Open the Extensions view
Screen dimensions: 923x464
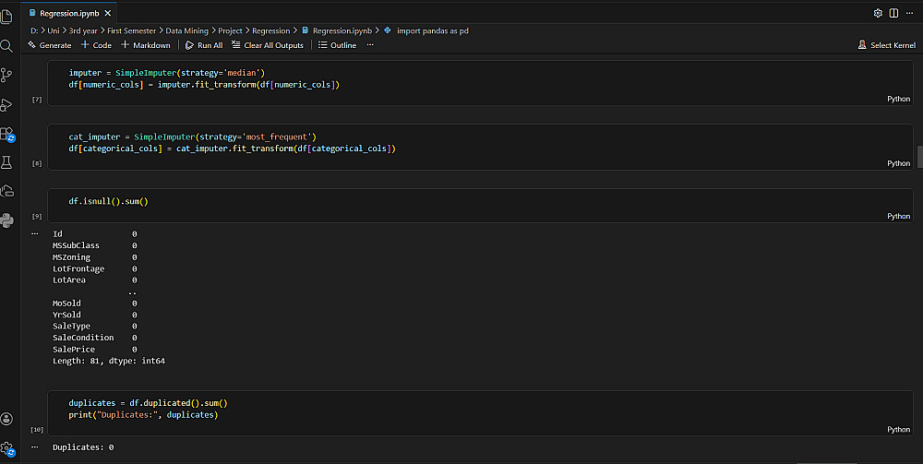point(6,134)
